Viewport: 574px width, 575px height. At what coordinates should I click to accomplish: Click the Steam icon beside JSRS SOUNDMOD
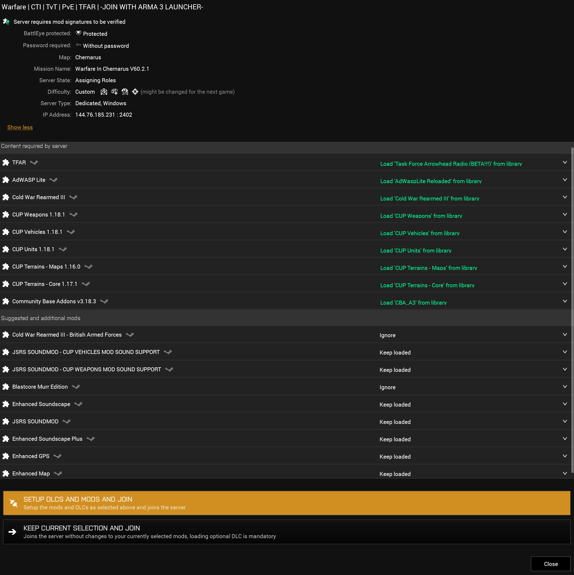67,421
